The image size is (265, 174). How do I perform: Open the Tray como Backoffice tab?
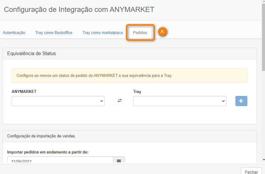[x=54, y=33]
